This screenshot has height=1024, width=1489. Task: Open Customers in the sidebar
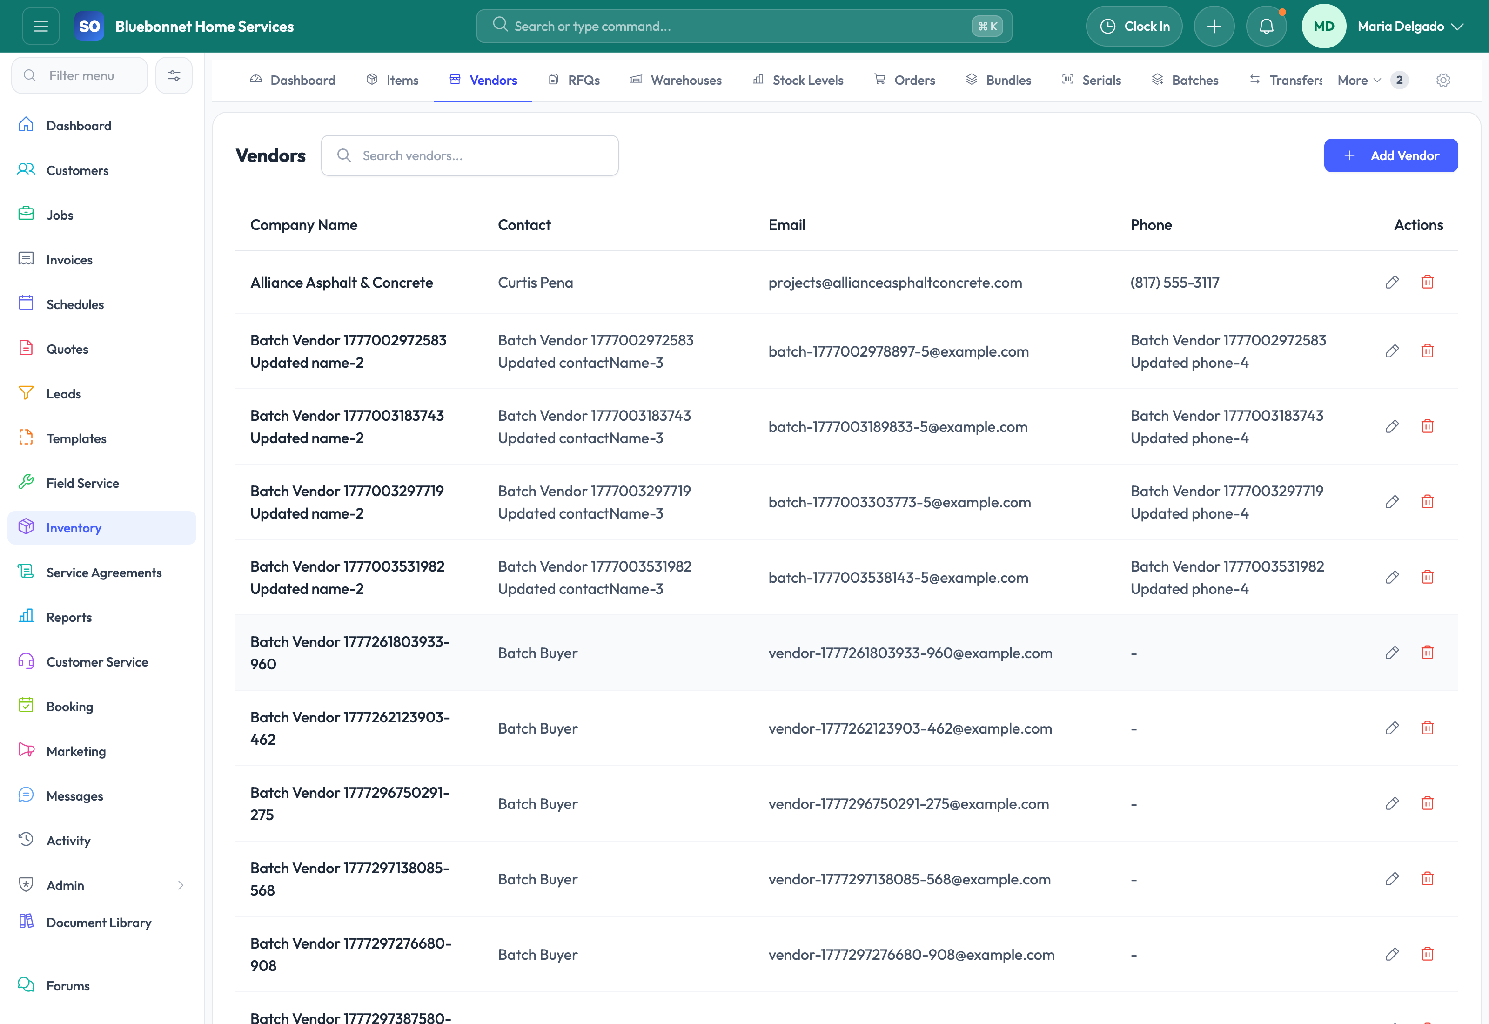pyautogui.click(x=102, y=170)
